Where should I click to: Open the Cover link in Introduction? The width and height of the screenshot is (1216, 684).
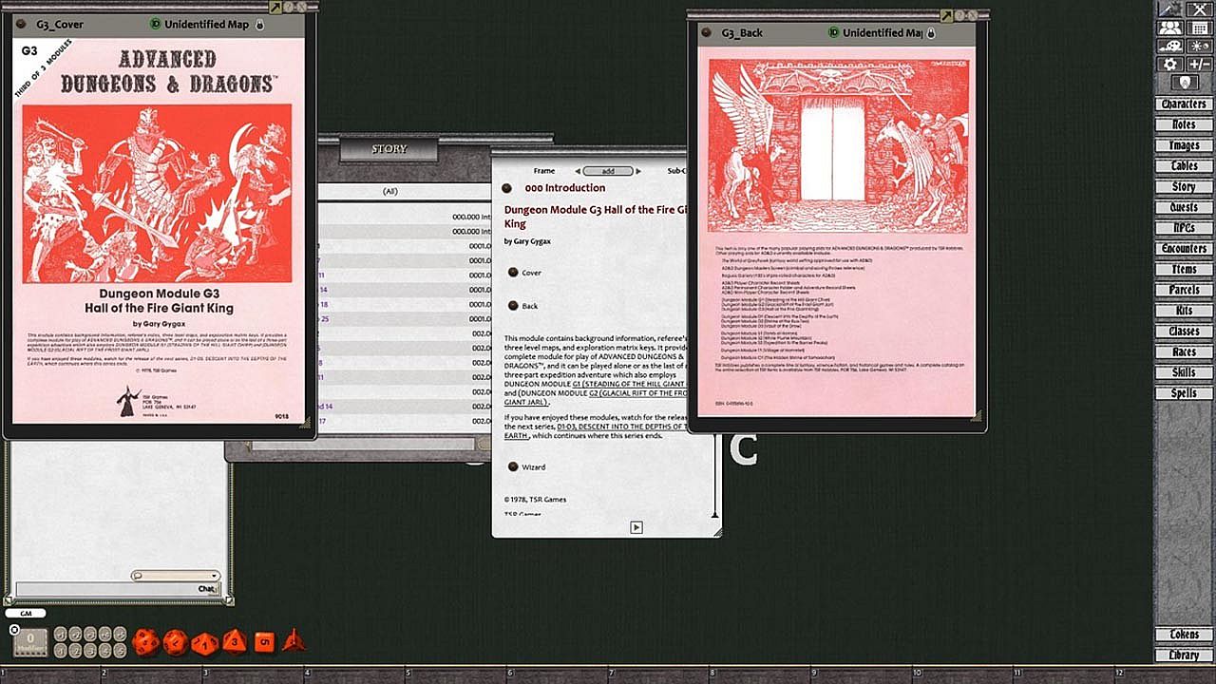coord(513,273)
